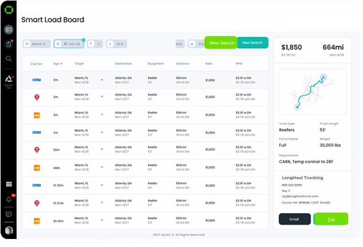Click the LongHaul Trucking phone number
This screenshot has height=247, width=363.
292,185
